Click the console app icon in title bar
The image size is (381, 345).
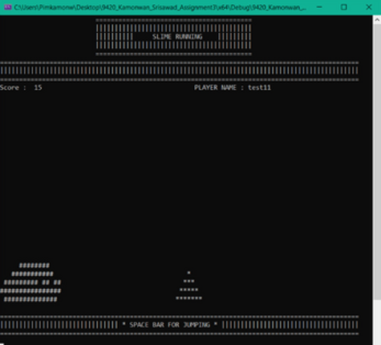(x=8, y=7)
